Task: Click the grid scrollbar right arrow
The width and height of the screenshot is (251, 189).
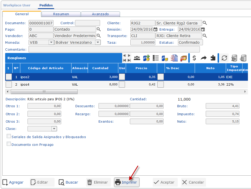Action: click(245, 92)
